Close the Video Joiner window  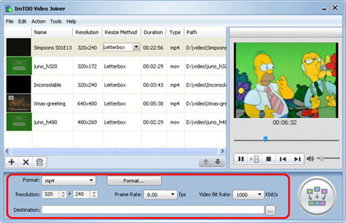(x=335, y=8)
